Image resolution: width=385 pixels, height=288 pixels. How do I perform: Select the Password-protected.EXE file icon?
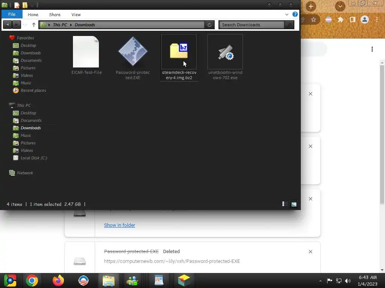(133, 51)
